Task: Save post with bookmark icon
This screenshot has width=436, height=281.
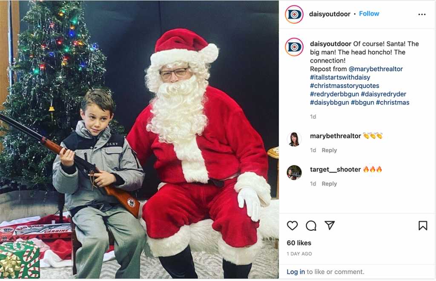Action: point(423,225)
